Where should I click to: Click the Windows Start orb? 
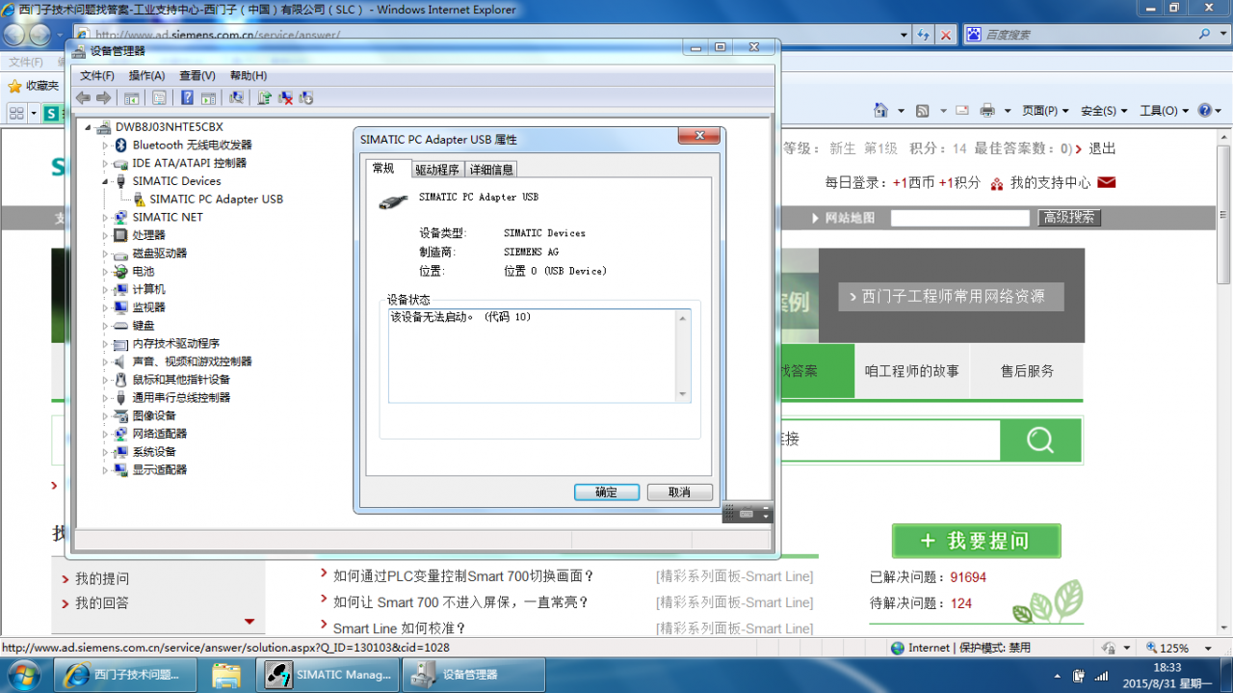[x=23, y=674]
